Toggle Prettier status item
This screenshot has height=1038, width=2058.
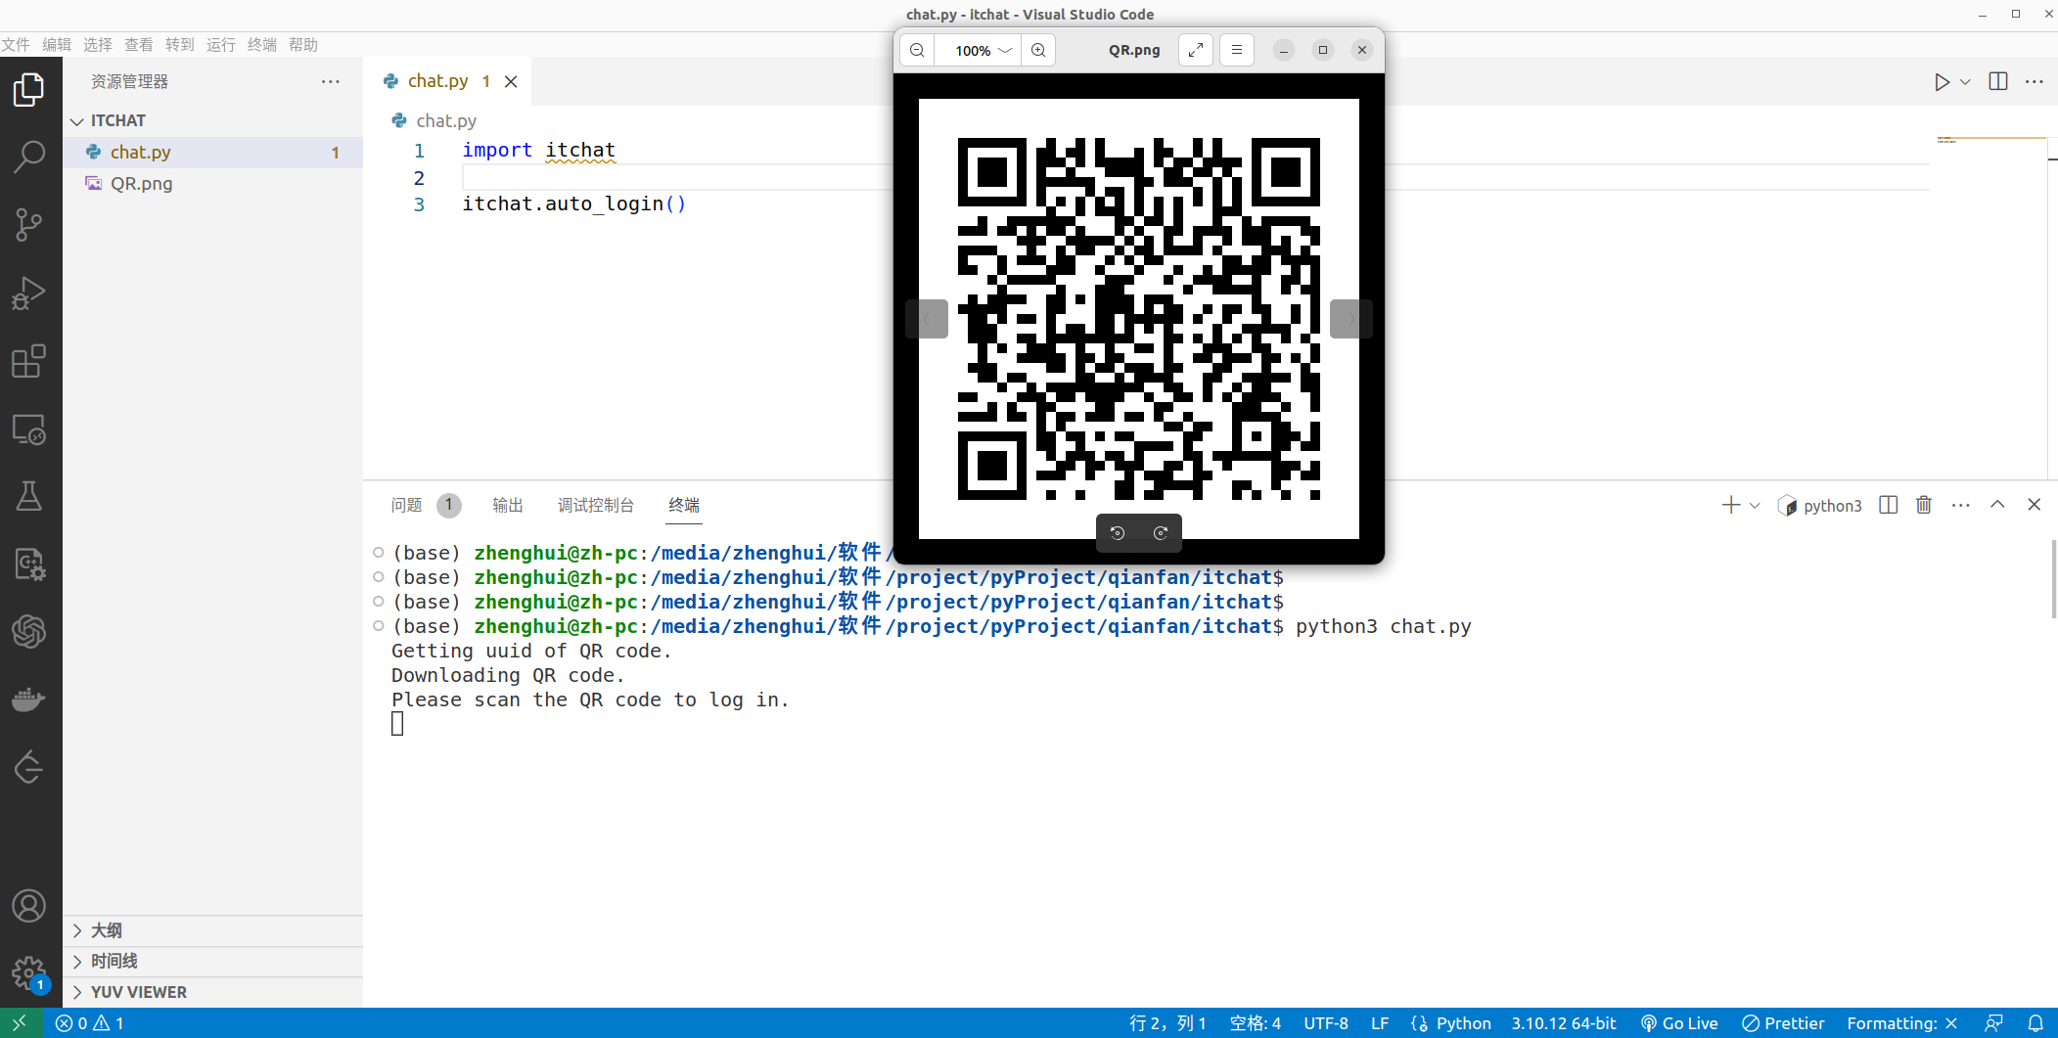(1783, 1023)
